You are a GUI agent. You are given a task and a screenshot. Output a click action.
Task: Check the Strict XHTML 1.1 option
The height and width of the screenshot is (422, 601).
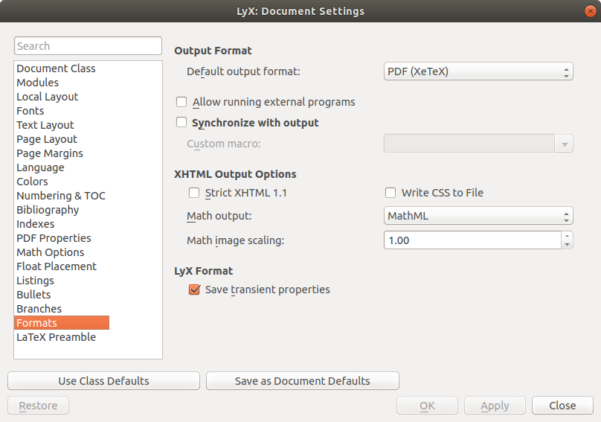click(194, 193)
